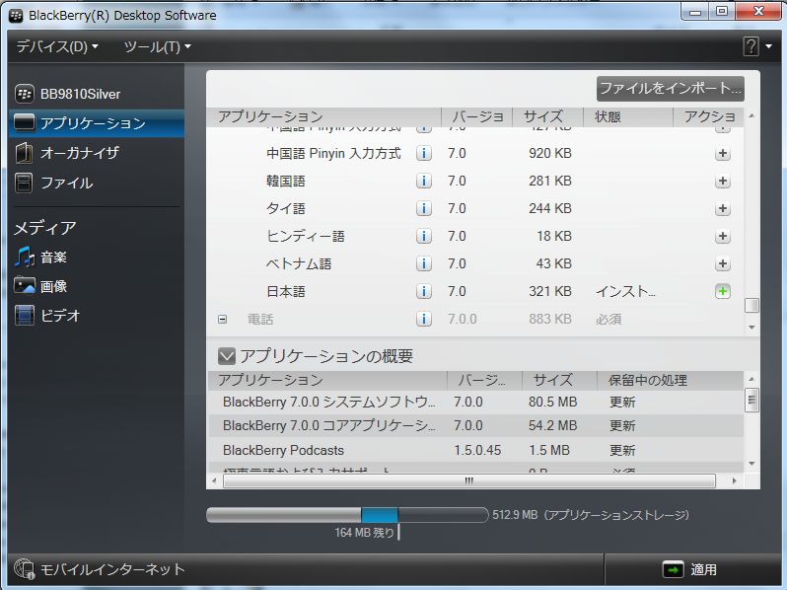Show info for ヒンディー語 row

click(x=424, y=236)
